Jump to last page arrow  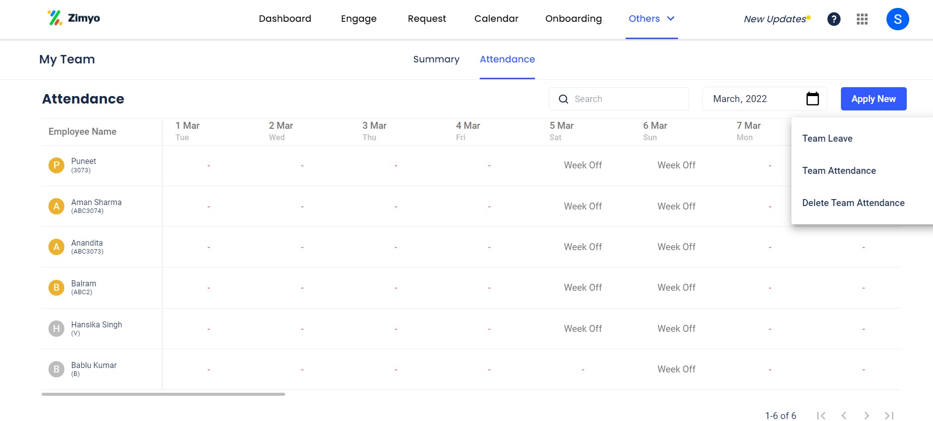click(x=889, y=416)
